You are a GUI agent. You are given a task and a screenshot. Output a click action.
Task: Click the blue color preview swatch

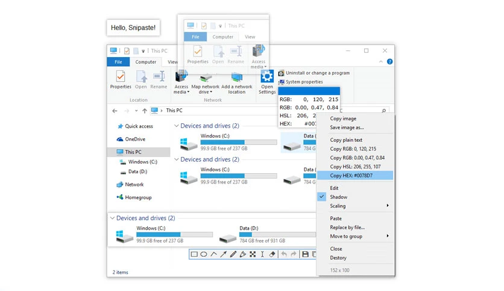tap(309, 91)
